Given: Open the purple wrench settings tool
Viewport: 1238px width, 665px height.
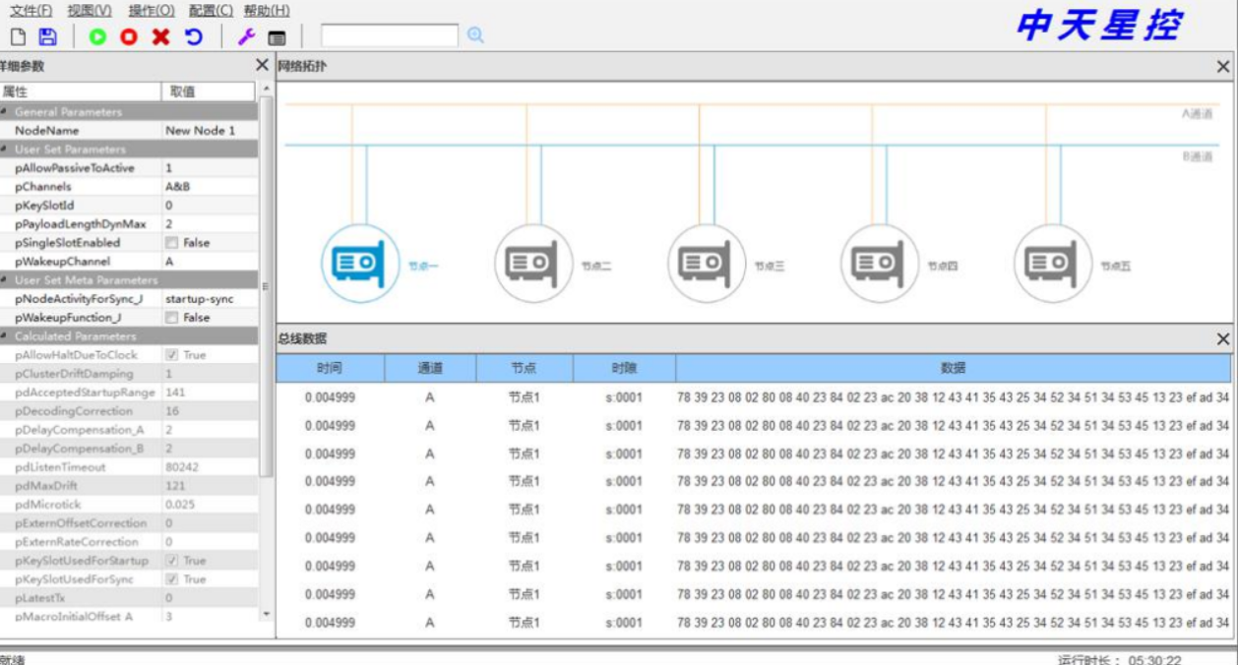Looking at the screenshot, I should coord(246,37).
